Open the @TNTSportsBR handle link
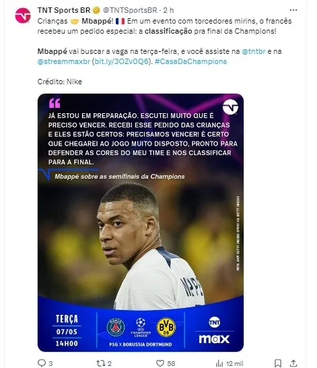317x368 pixels. (x=130, y=10)
